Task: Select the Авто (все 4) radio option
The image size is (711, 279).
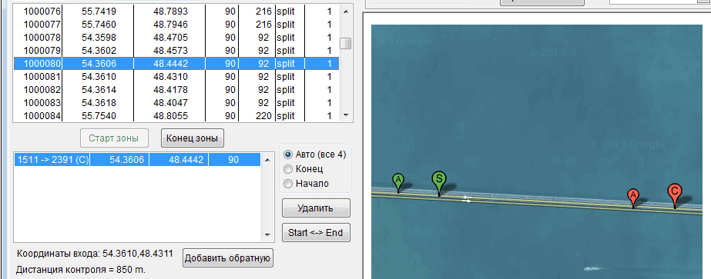Action: (314, 154)
